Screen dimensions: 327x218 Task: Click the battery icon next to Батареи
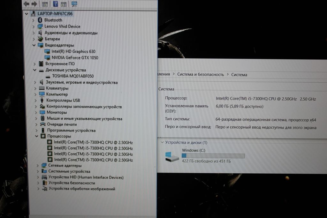[40, 39]
